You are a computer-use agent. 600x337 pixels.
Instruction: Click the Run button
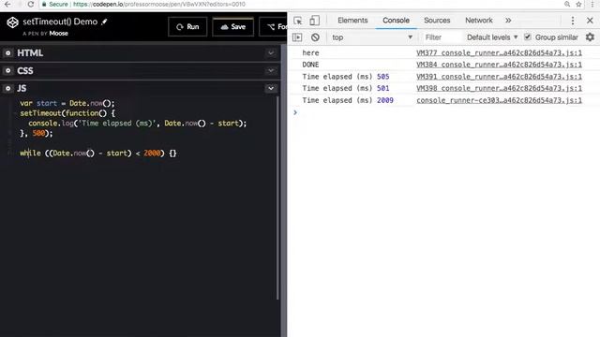click(187, 27)
